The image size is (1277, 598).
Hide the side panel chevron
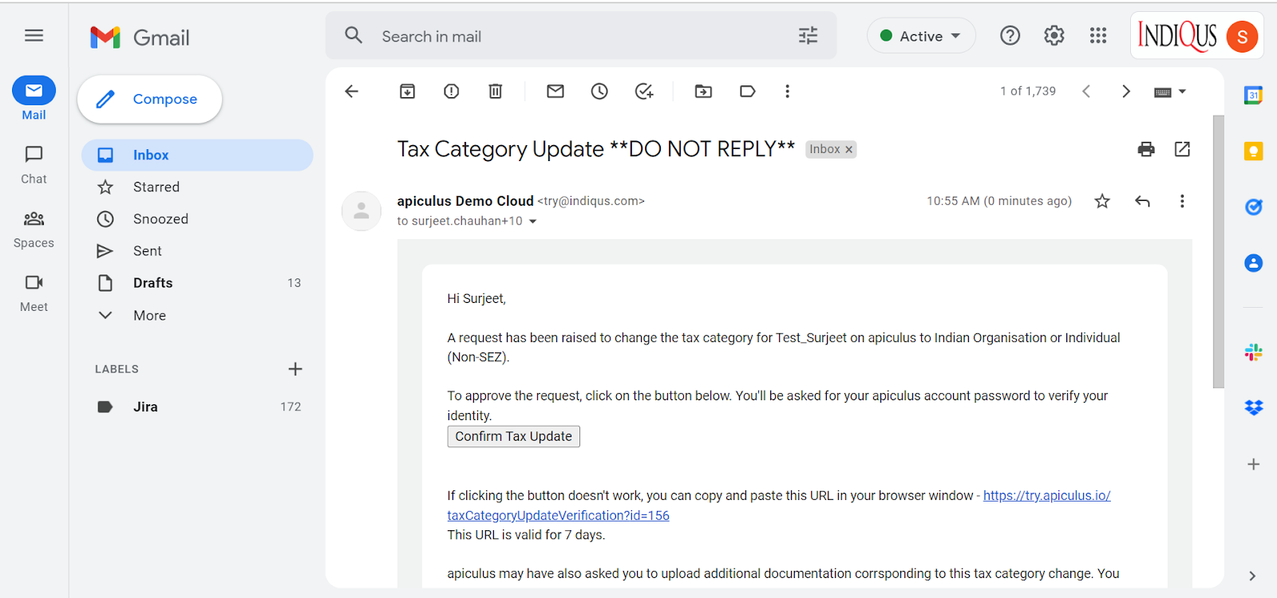[1252, 576]
